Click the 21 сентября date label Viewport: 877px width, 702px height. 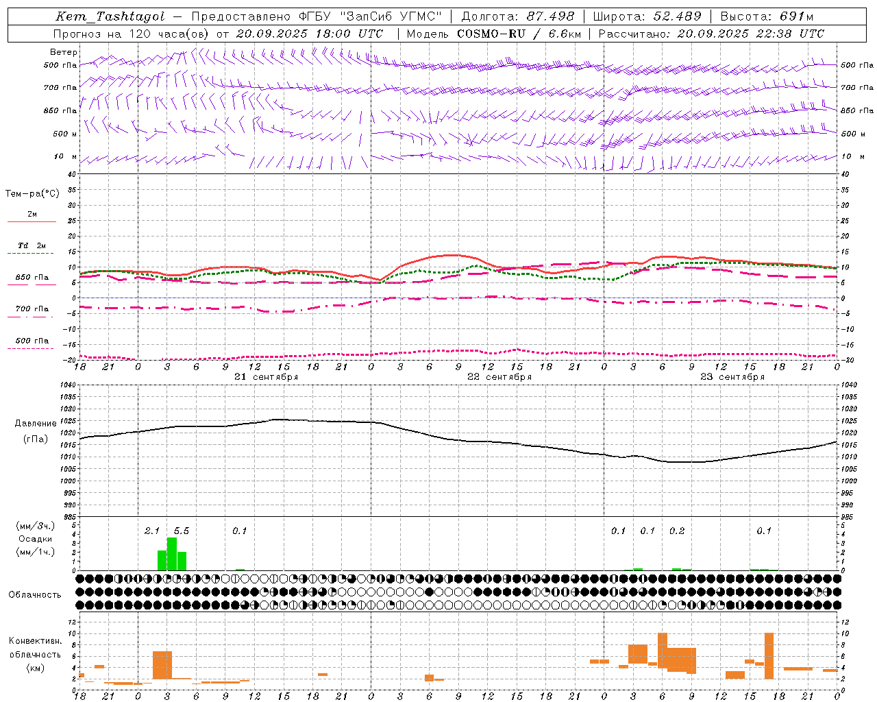tap(266, 377)
